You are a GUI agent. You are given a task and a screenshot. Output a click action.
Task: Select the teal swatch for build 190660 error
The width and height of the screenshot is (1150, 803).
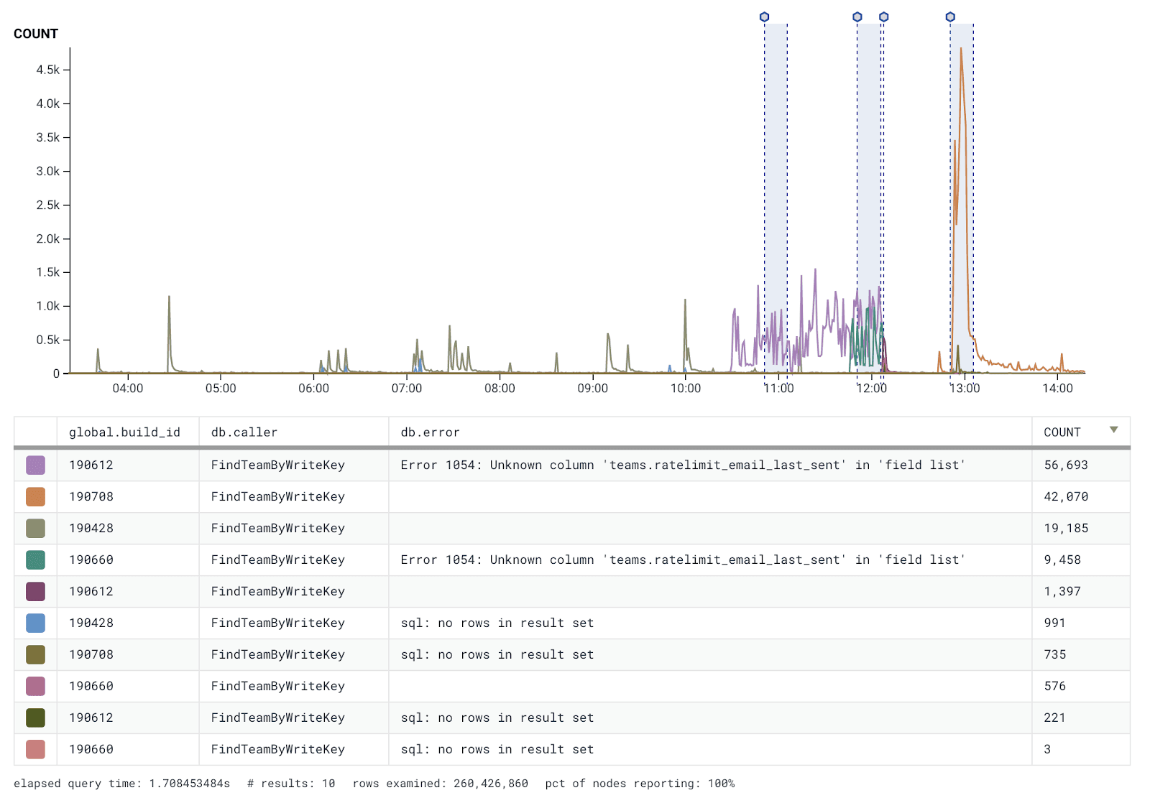[x=35, y=560]
